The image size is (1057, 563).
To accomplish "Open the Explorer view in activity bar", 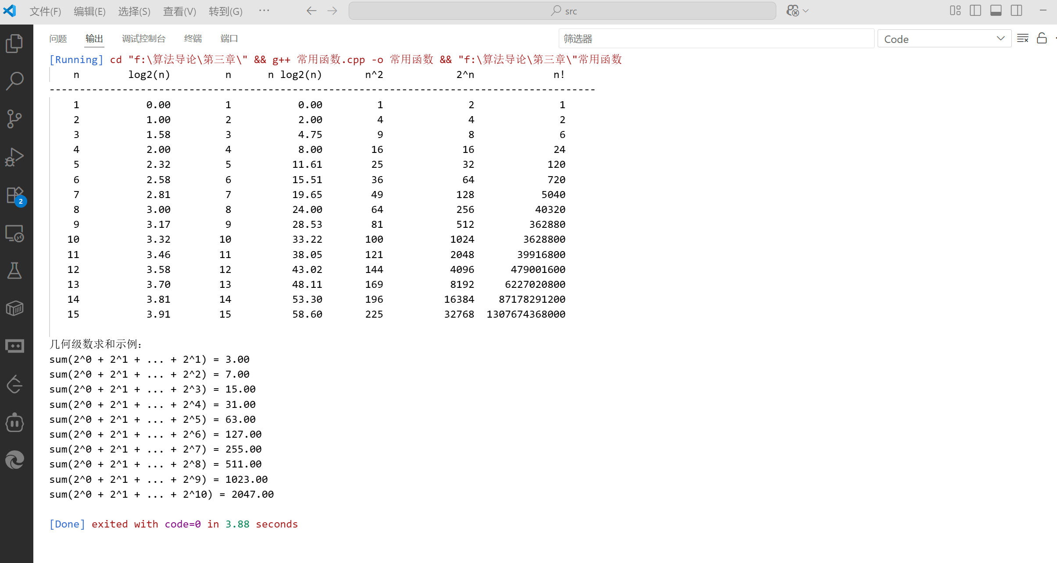I will pos(14,43).
